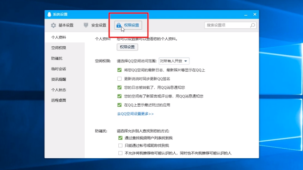Open the 去QQ空间设置更多>> link

coord(135,114)
